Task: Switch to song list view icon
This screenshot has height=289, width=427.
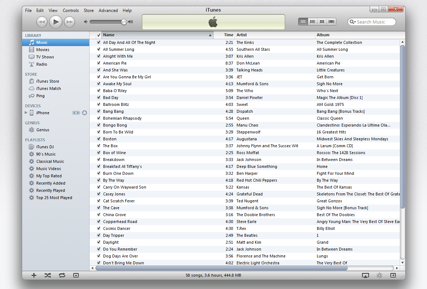Action: (303, 22)
